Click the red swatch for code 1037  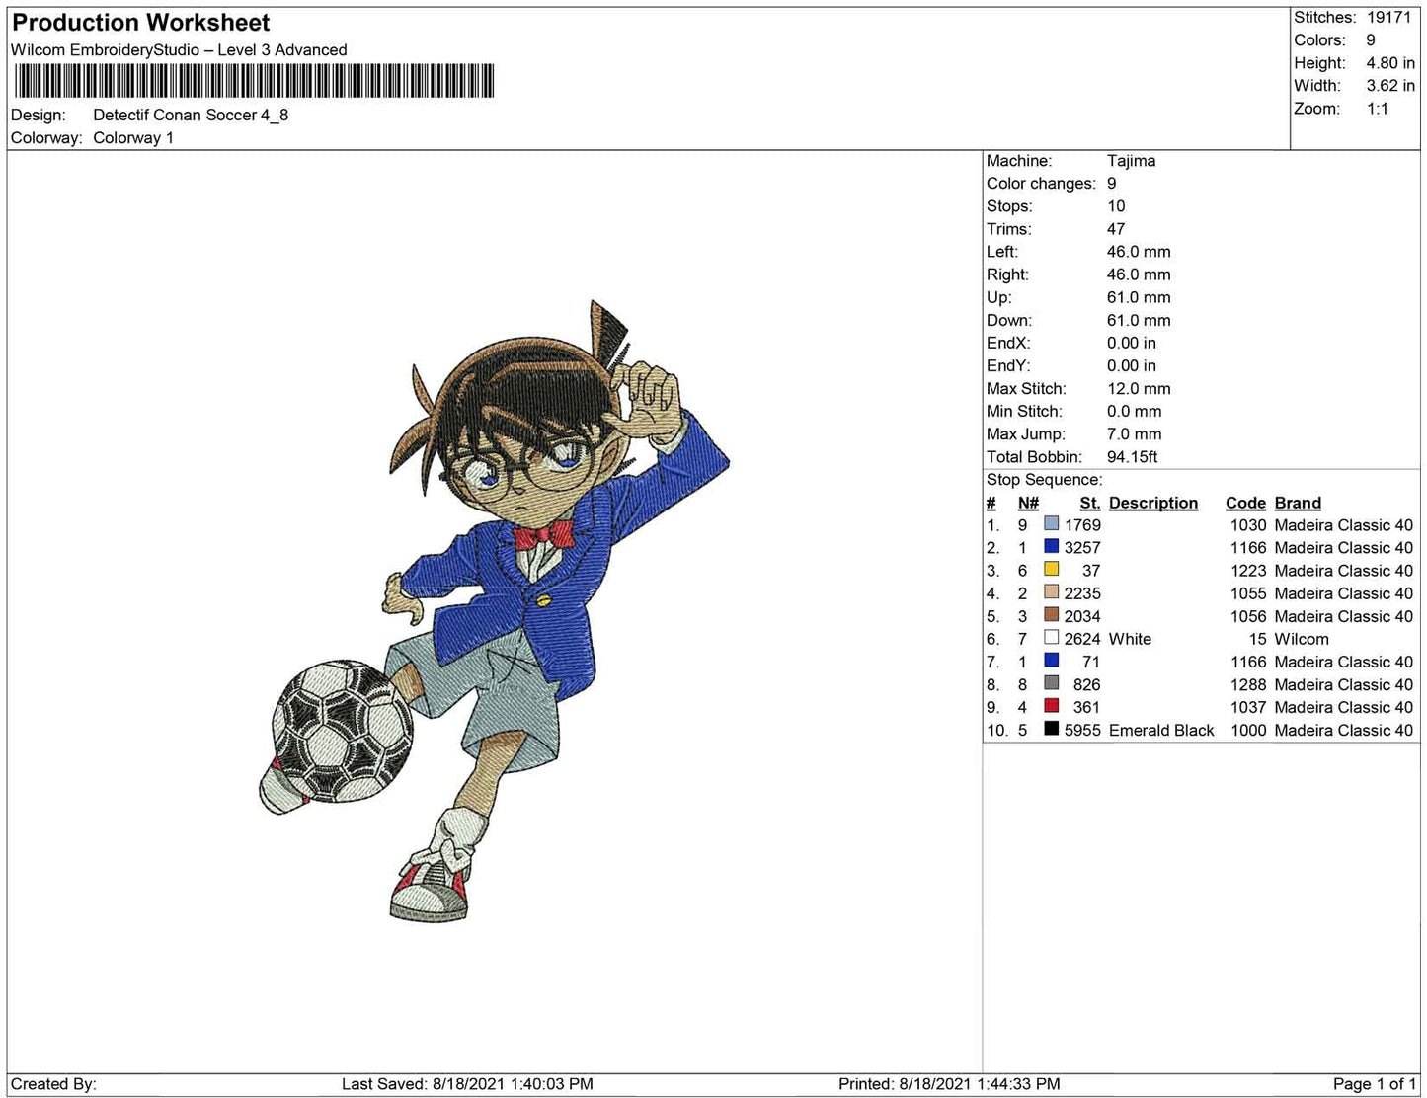pos(1051,706)
